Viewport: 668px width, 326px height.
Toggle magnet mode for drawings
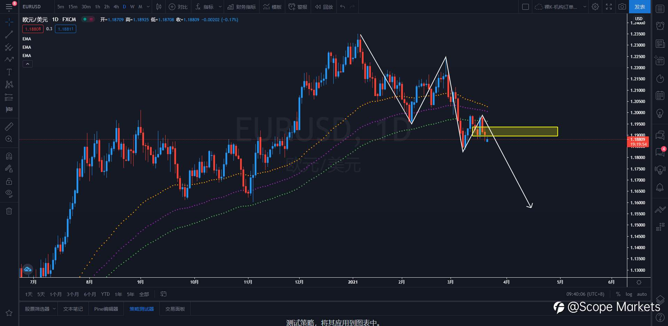click(9, 156)
